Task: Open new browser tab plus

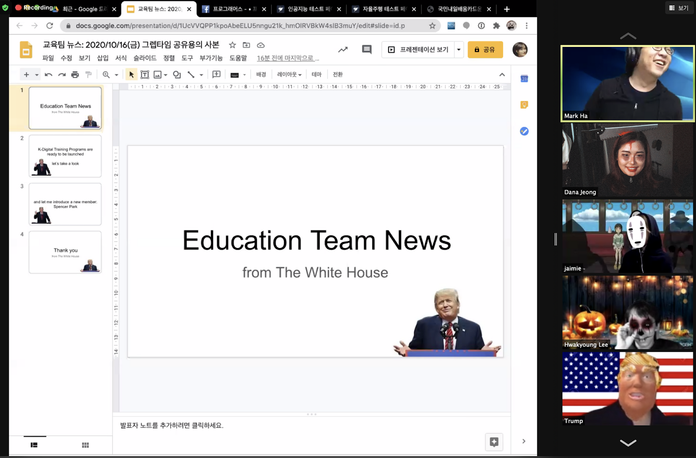Action: point(507,9)
